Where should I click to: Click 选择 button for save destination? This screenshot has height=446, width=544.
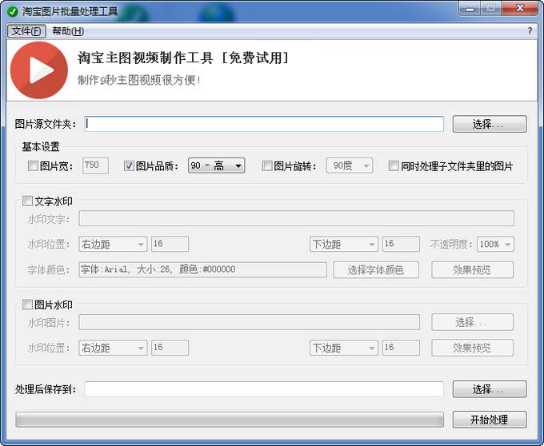pos(489,389)
